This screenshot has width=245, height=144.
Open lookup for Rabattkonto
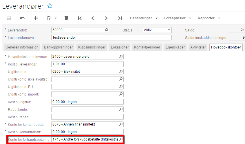(x=121, y=109)
